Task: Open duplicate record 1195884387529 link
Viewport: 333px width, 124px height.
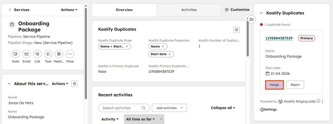Action: point(279,38)
